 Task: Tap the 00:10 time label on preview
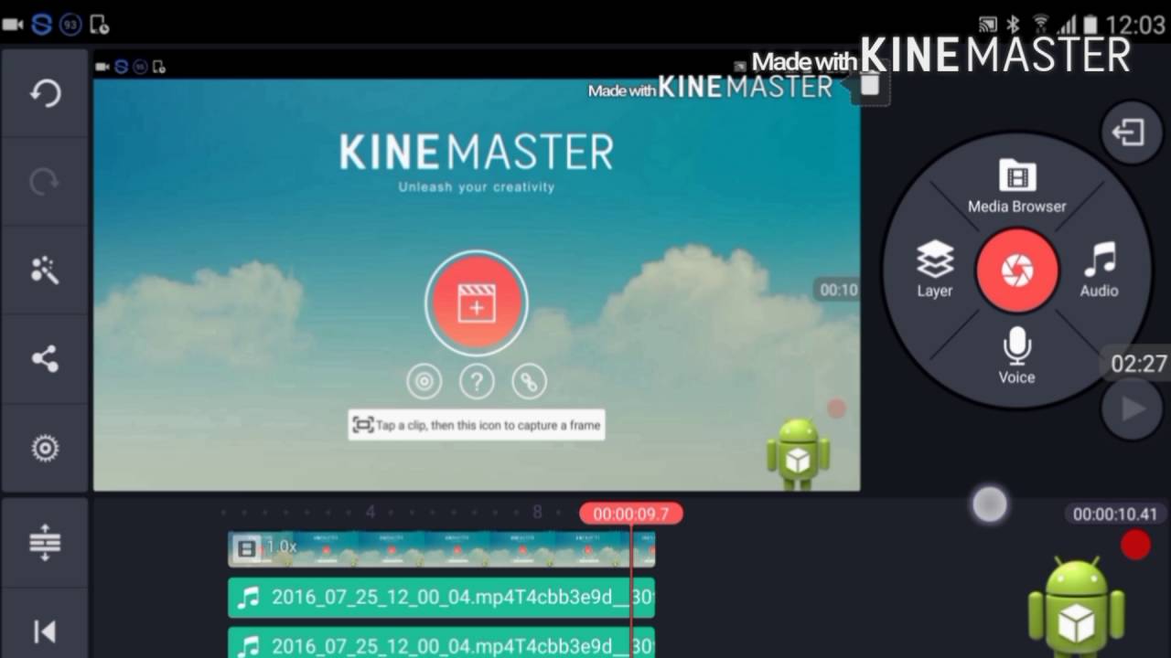click(837, 290)
